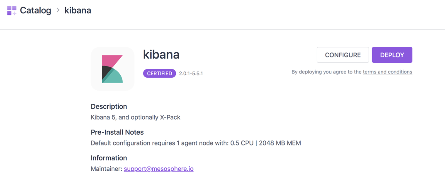Click the Kibana 5 description text
445x187 pixels.
point(135,117)
